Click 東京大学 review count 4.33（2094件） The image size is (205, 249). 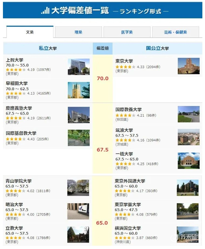[x=149, y=67]
